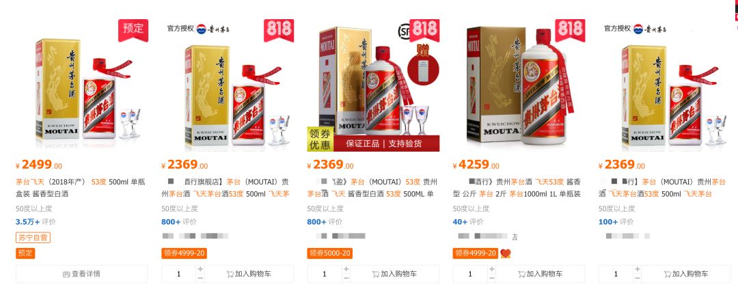This screenshot has height=289, width=738.
Task: Add the last ¥2369 product to cart
Action: 686,274
